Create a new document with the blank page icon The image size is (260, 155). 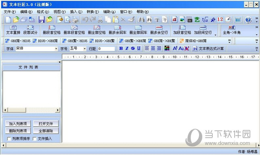click(8, 19)
